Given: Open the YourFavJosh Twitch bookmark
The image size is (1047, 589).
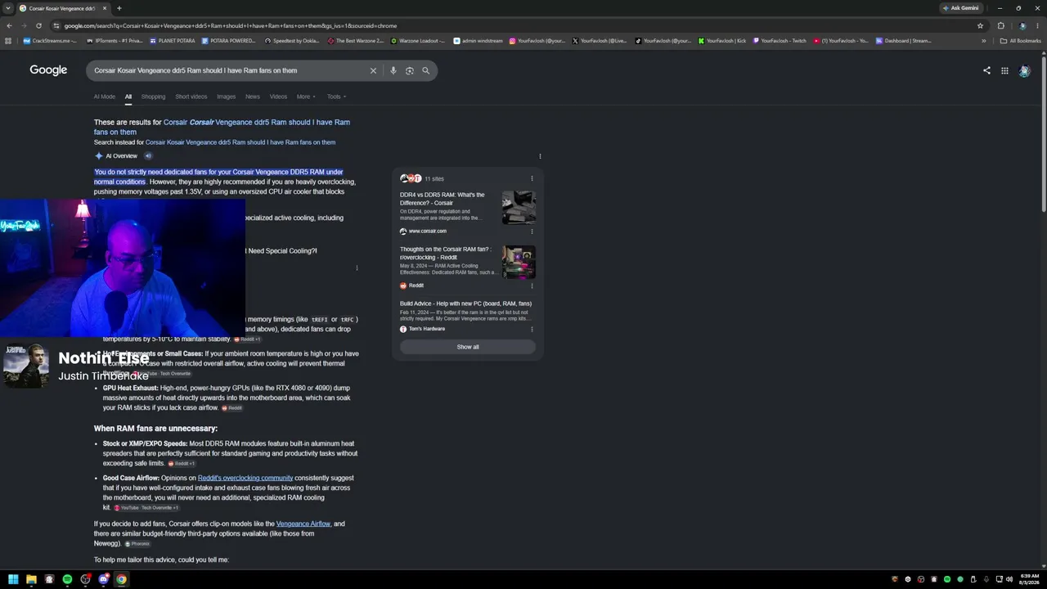Looking at the screenshot, I should point(780,40).
